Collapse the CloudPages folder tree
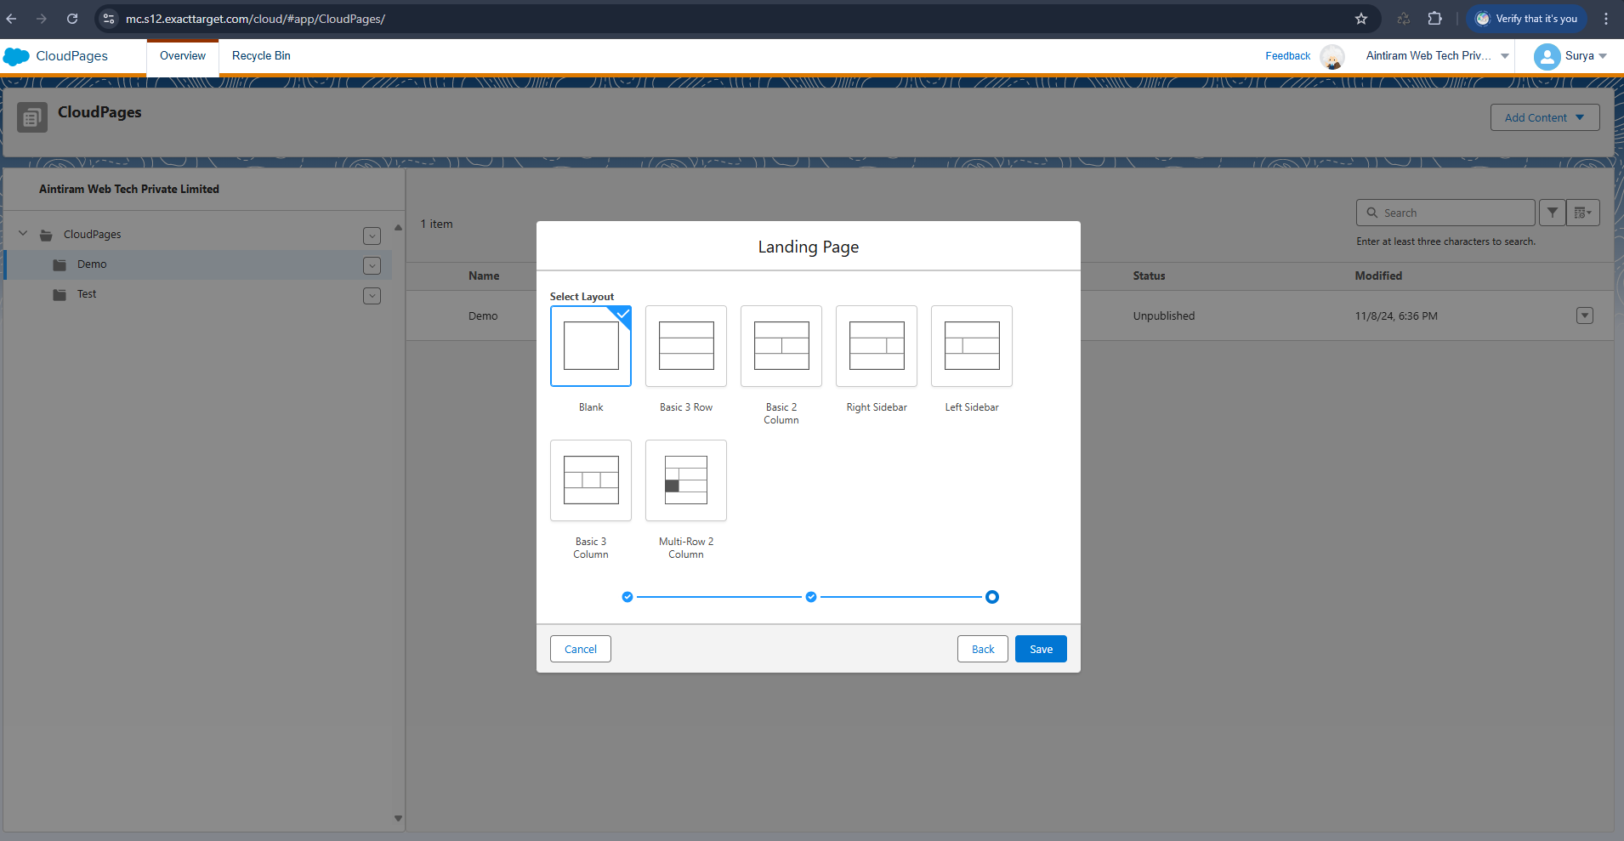The height and width of the screenshot is (841, 1624). [23, 234]
